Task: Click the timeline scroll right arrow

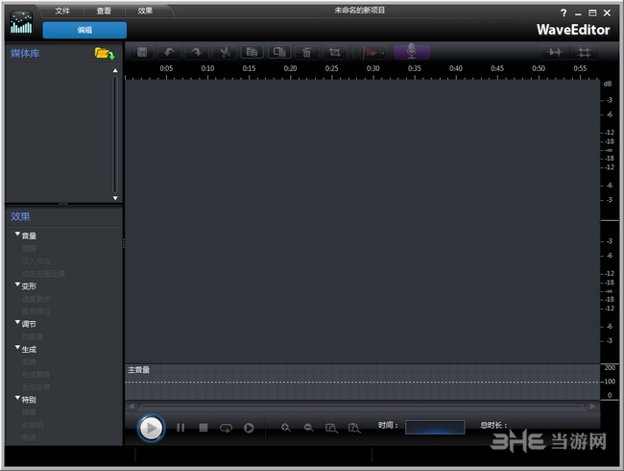Action: pos(593,407)
